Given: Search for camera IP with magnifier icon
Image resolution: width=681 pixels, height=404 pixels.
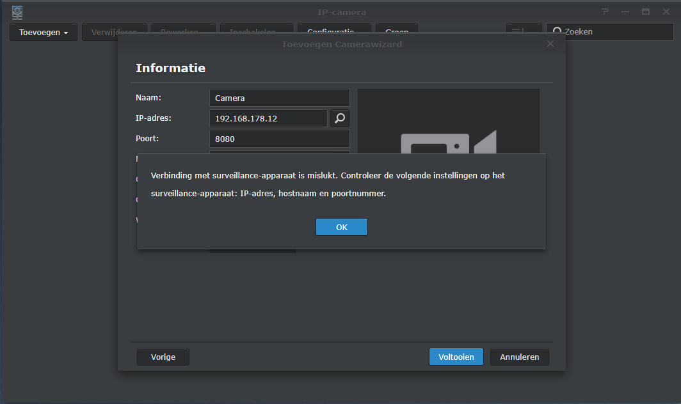Looking at the screenshot, I should coord(340,118).
